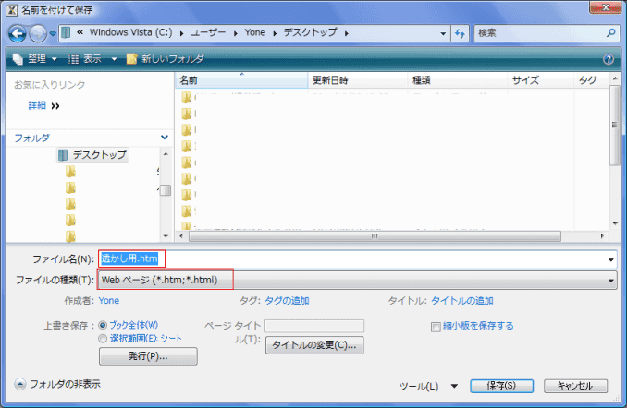
Task: Select Yone in the address path
Action: (x=255, y=32)
